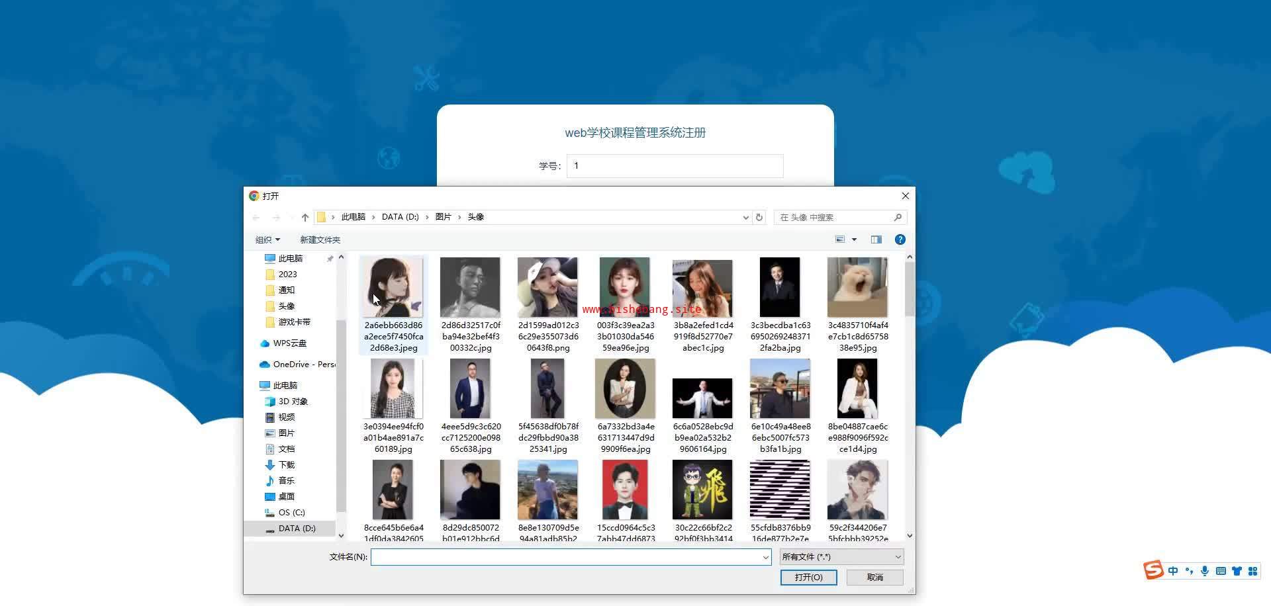Select the 2023 folder in the sidebar

(287, 275)
